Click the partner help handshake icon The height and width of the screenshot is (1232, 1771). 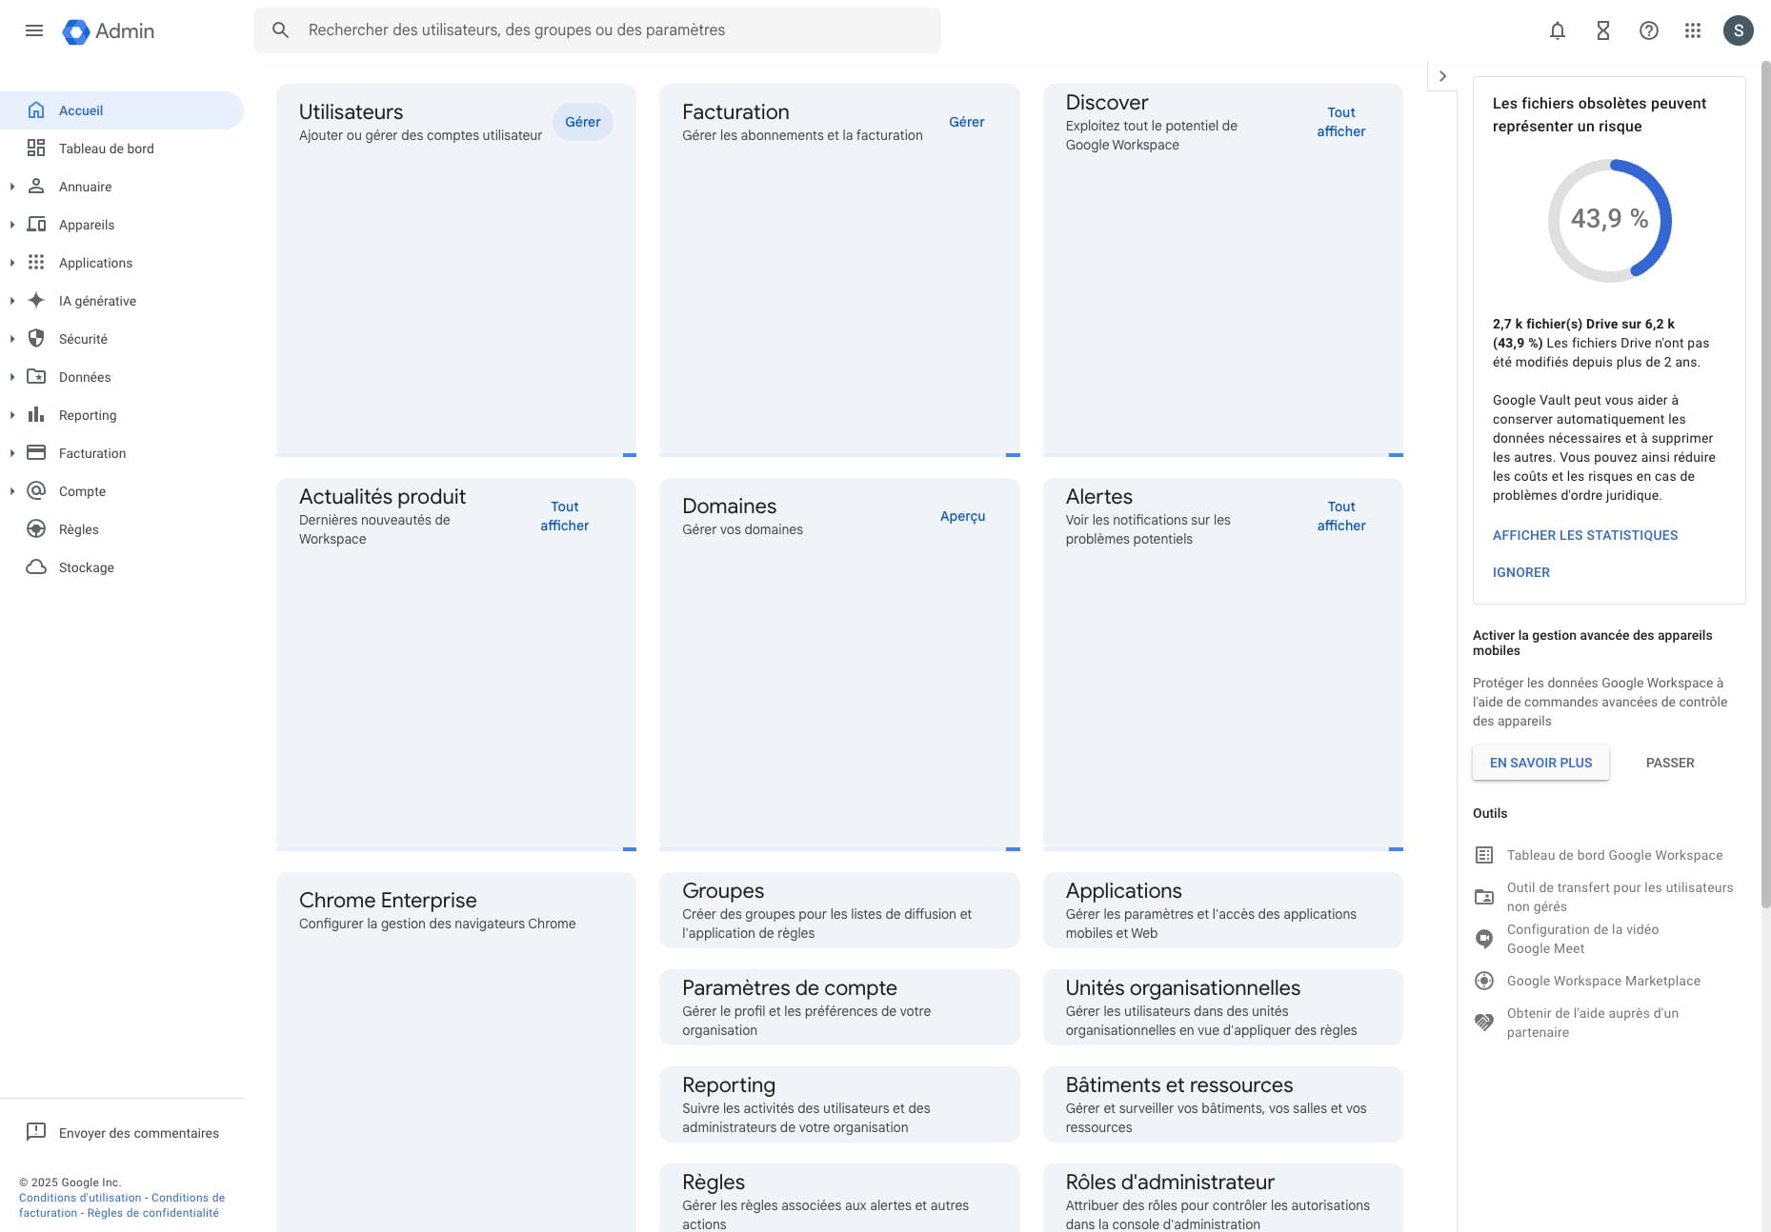[1484, 1023]
